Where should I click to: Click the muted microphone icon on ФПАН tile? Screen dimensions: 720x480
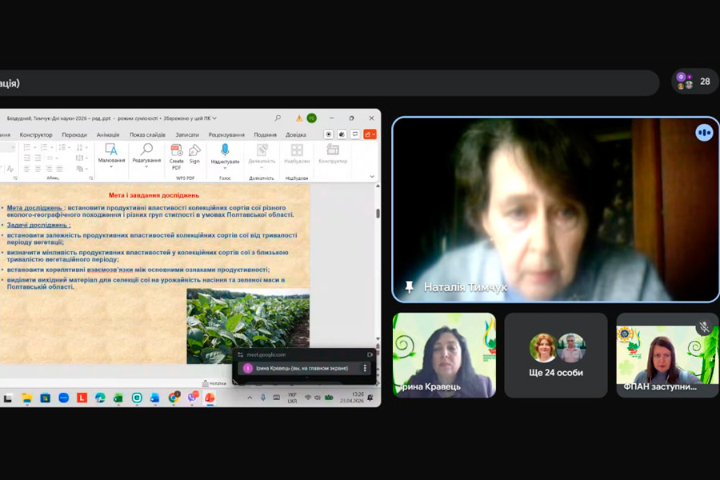pyautogui.click(x=704, y=327)
